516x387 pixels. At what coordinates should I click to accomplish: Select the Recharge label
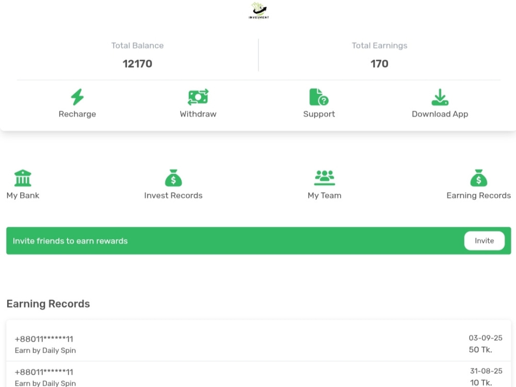click(x=77, y=114)
